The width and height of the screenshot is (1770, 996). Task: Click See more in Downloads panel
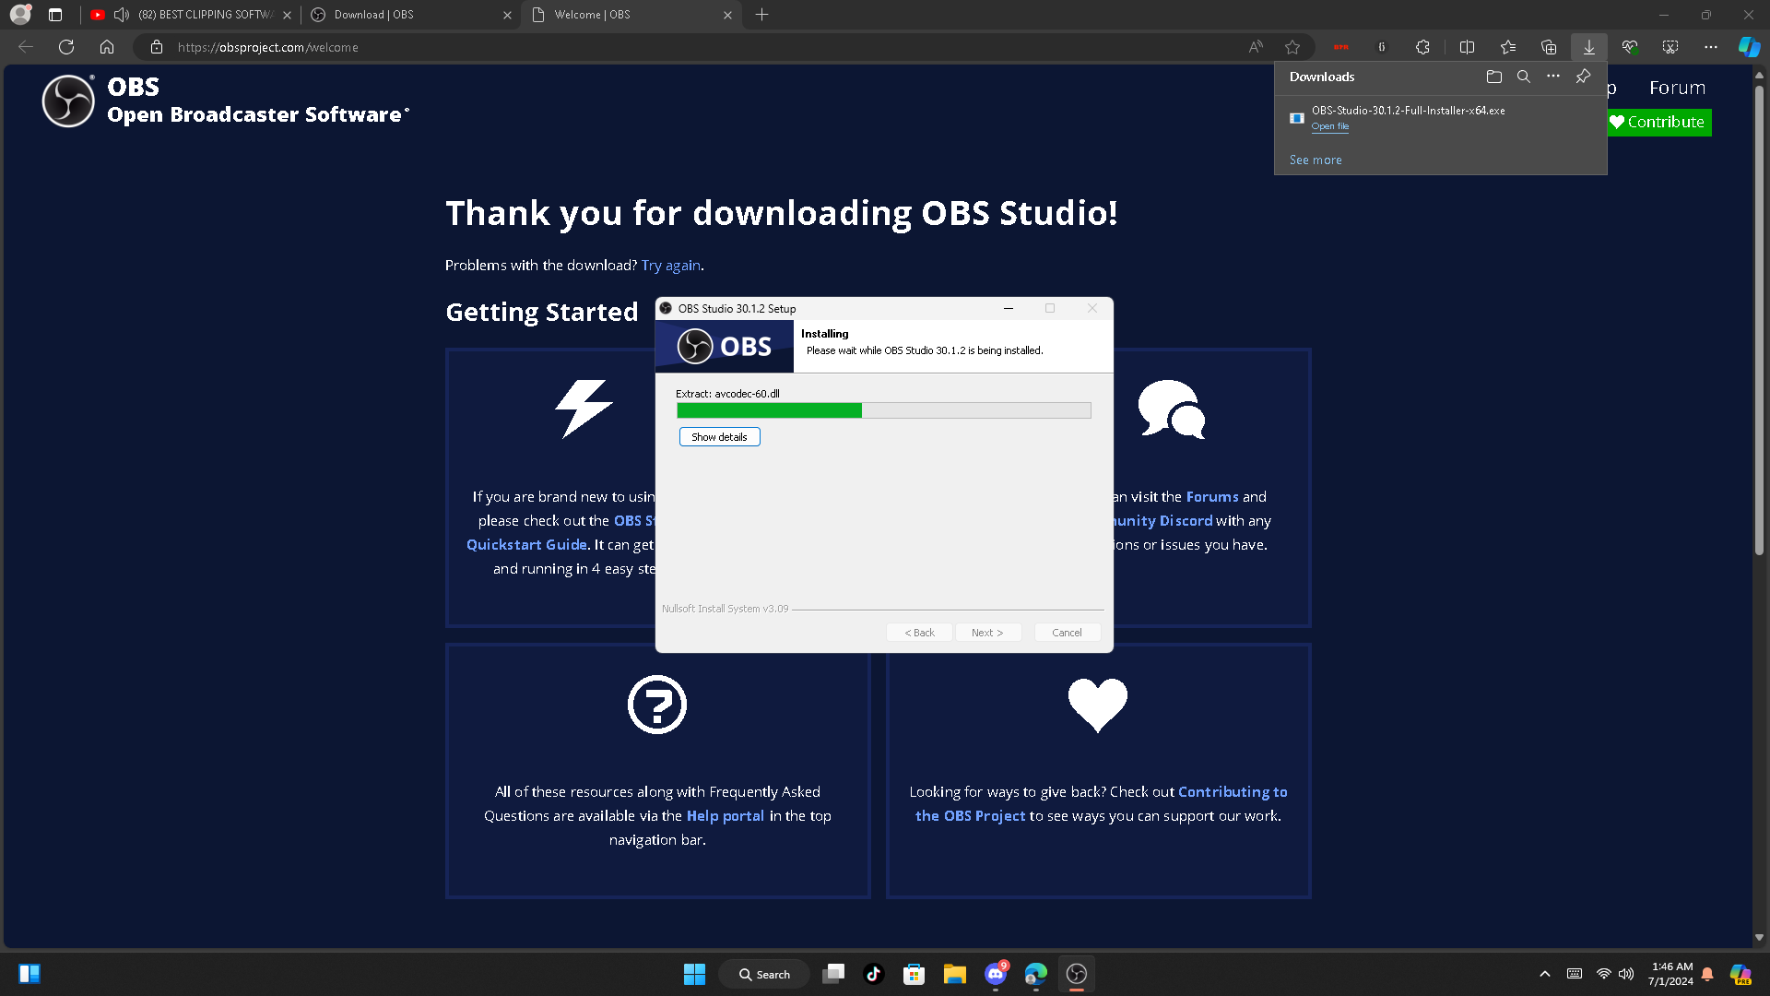point(1316,160)
